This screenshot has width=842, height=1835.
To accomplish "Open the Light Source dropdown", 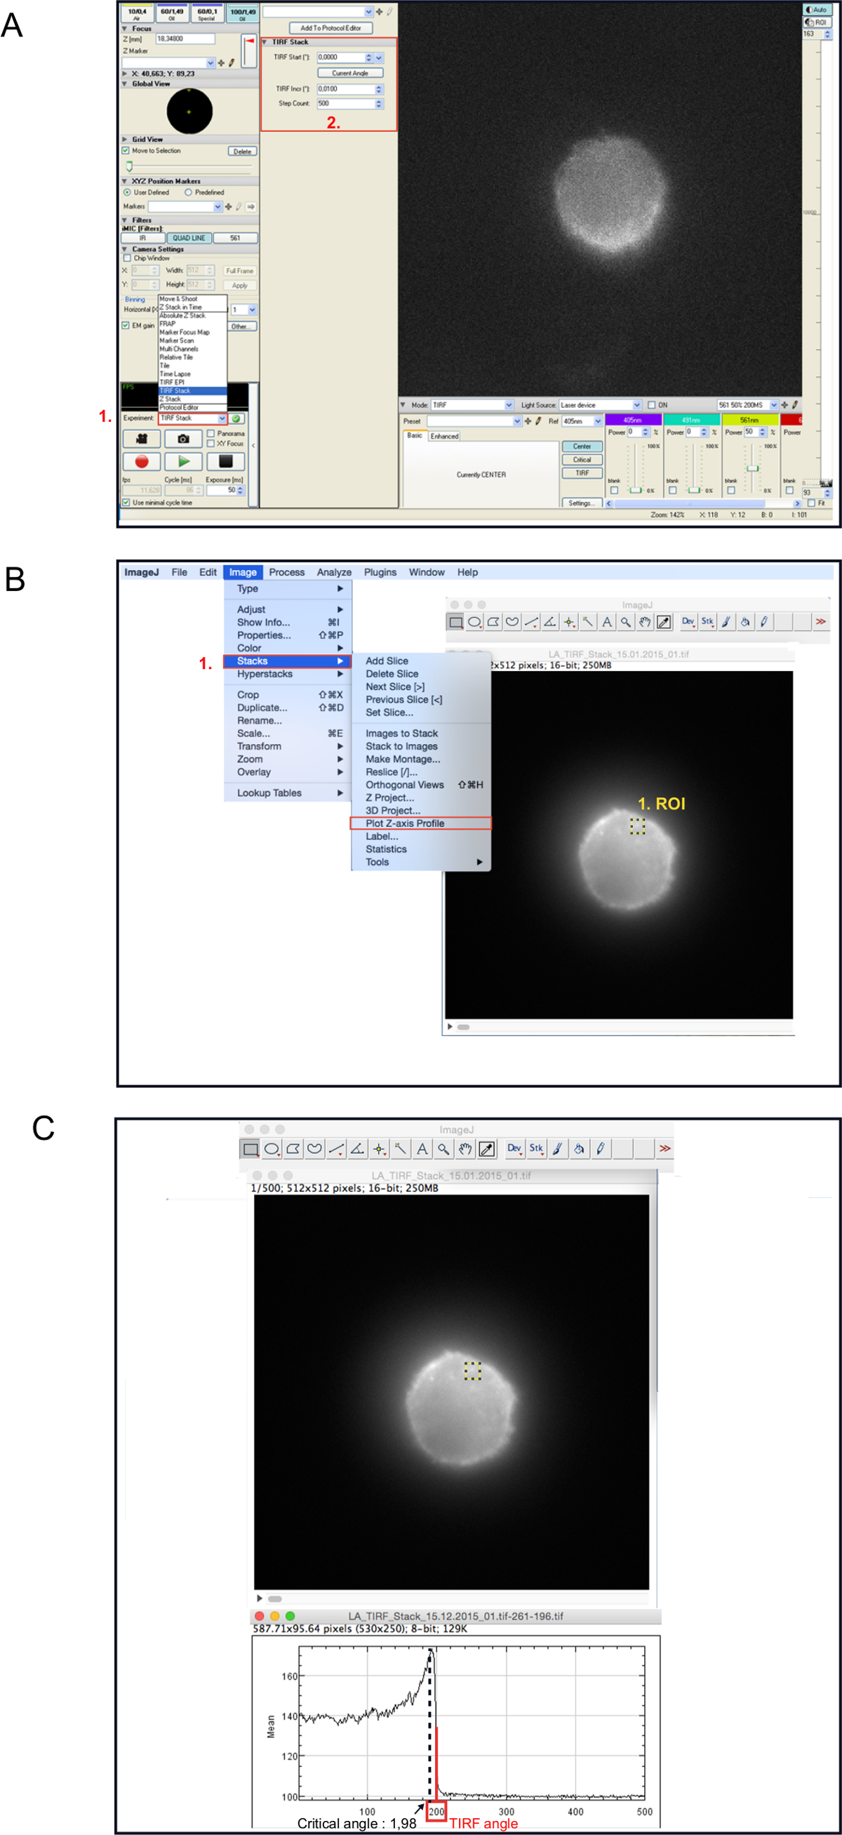I will point(600,404).
